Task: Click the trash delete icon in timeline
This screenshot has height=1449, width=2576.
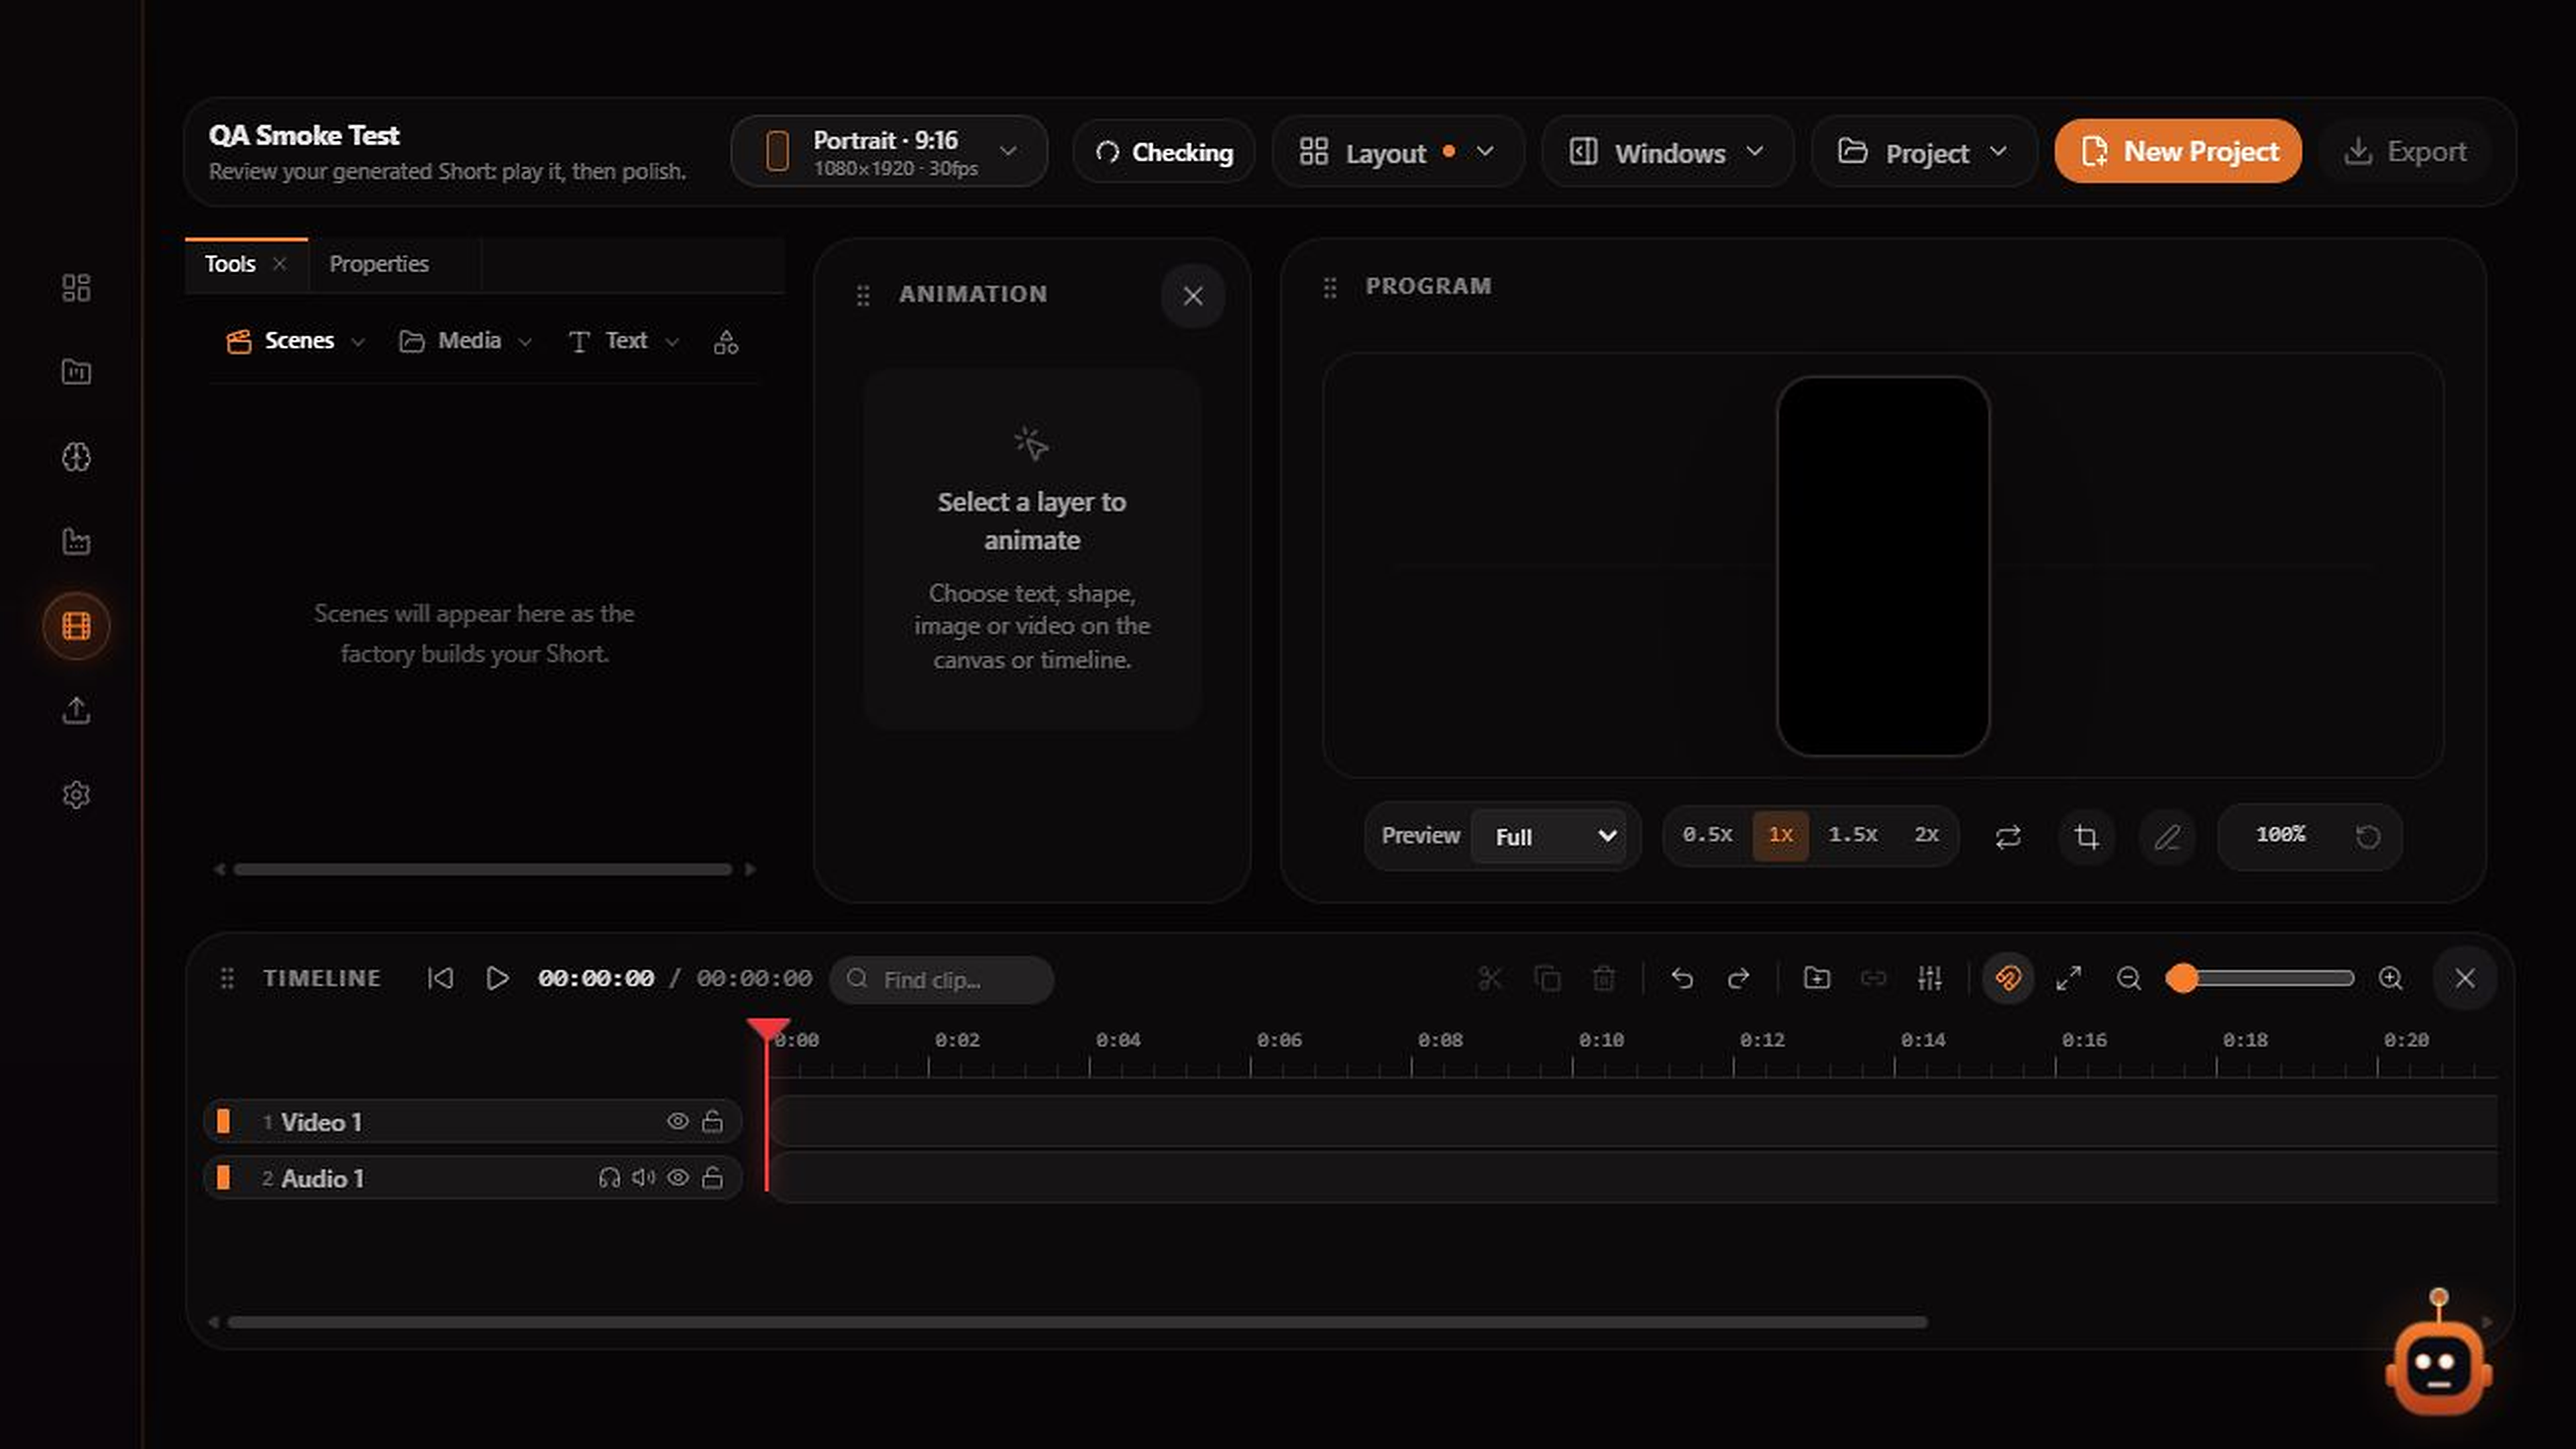Action: pos(1603,978)
